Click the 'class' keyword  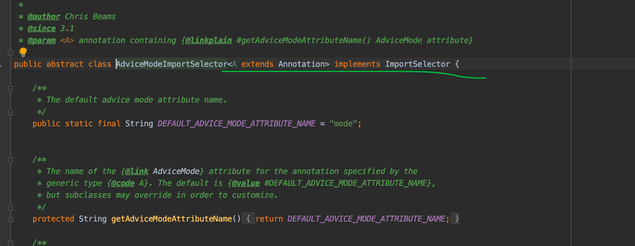coord(100,64)
